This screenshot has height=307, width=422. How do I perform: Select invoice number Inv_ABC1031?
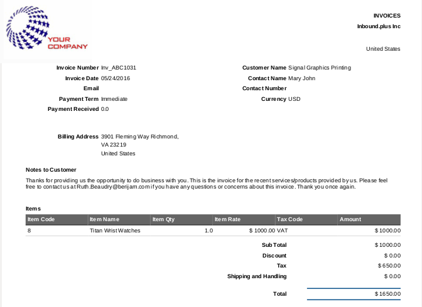(x=119, y=67)
